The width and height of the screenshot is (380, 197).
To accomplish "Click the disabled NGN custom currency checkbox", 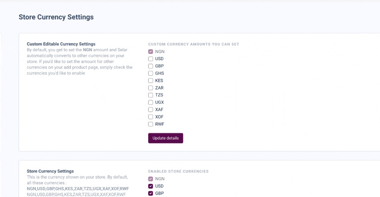I will 150,52.
